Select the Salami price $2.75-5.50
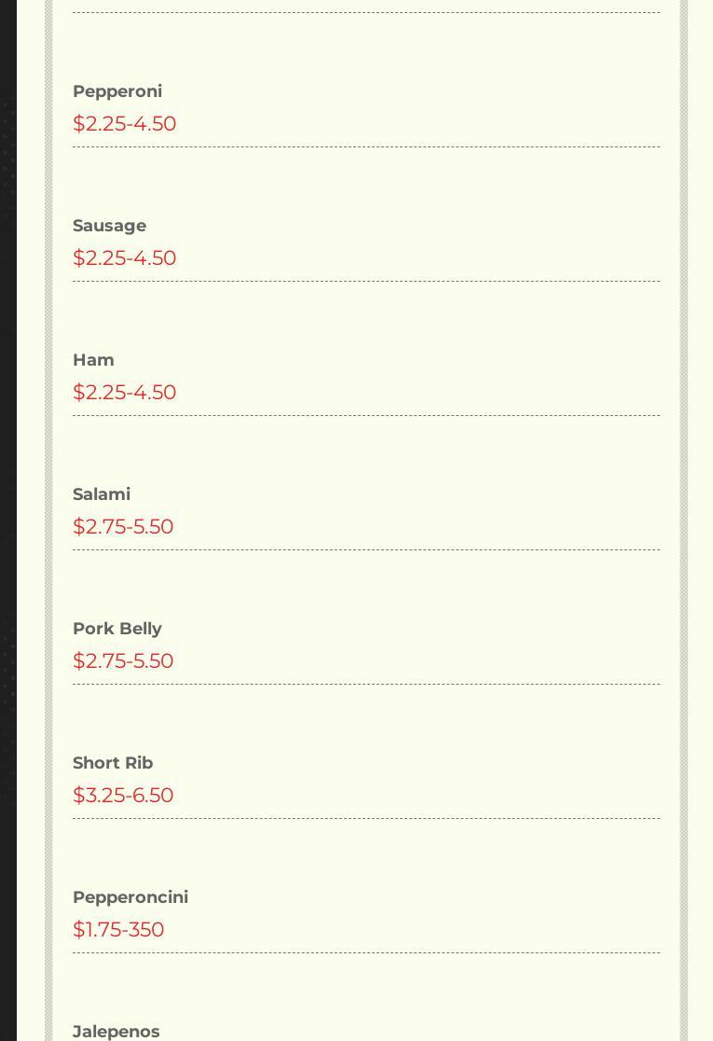 [123, 527]
